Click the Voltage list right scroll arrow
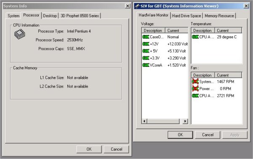Viewport: 253px width, 159px height. tap(185, 121)
